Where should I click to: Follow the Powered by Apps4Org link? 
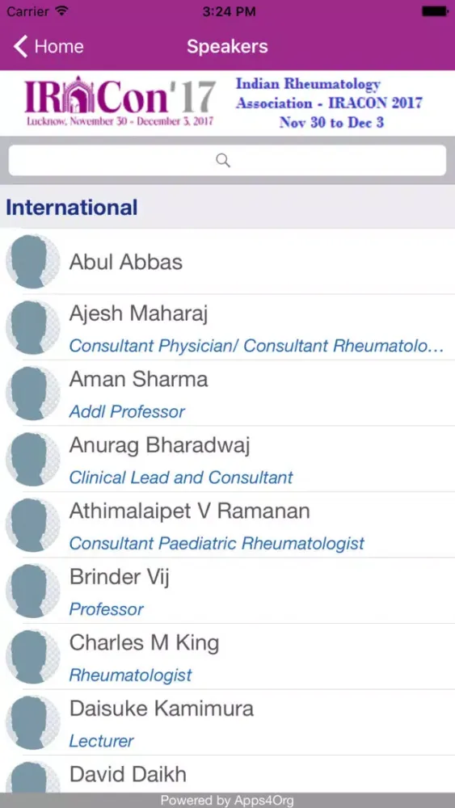(227, 801)
